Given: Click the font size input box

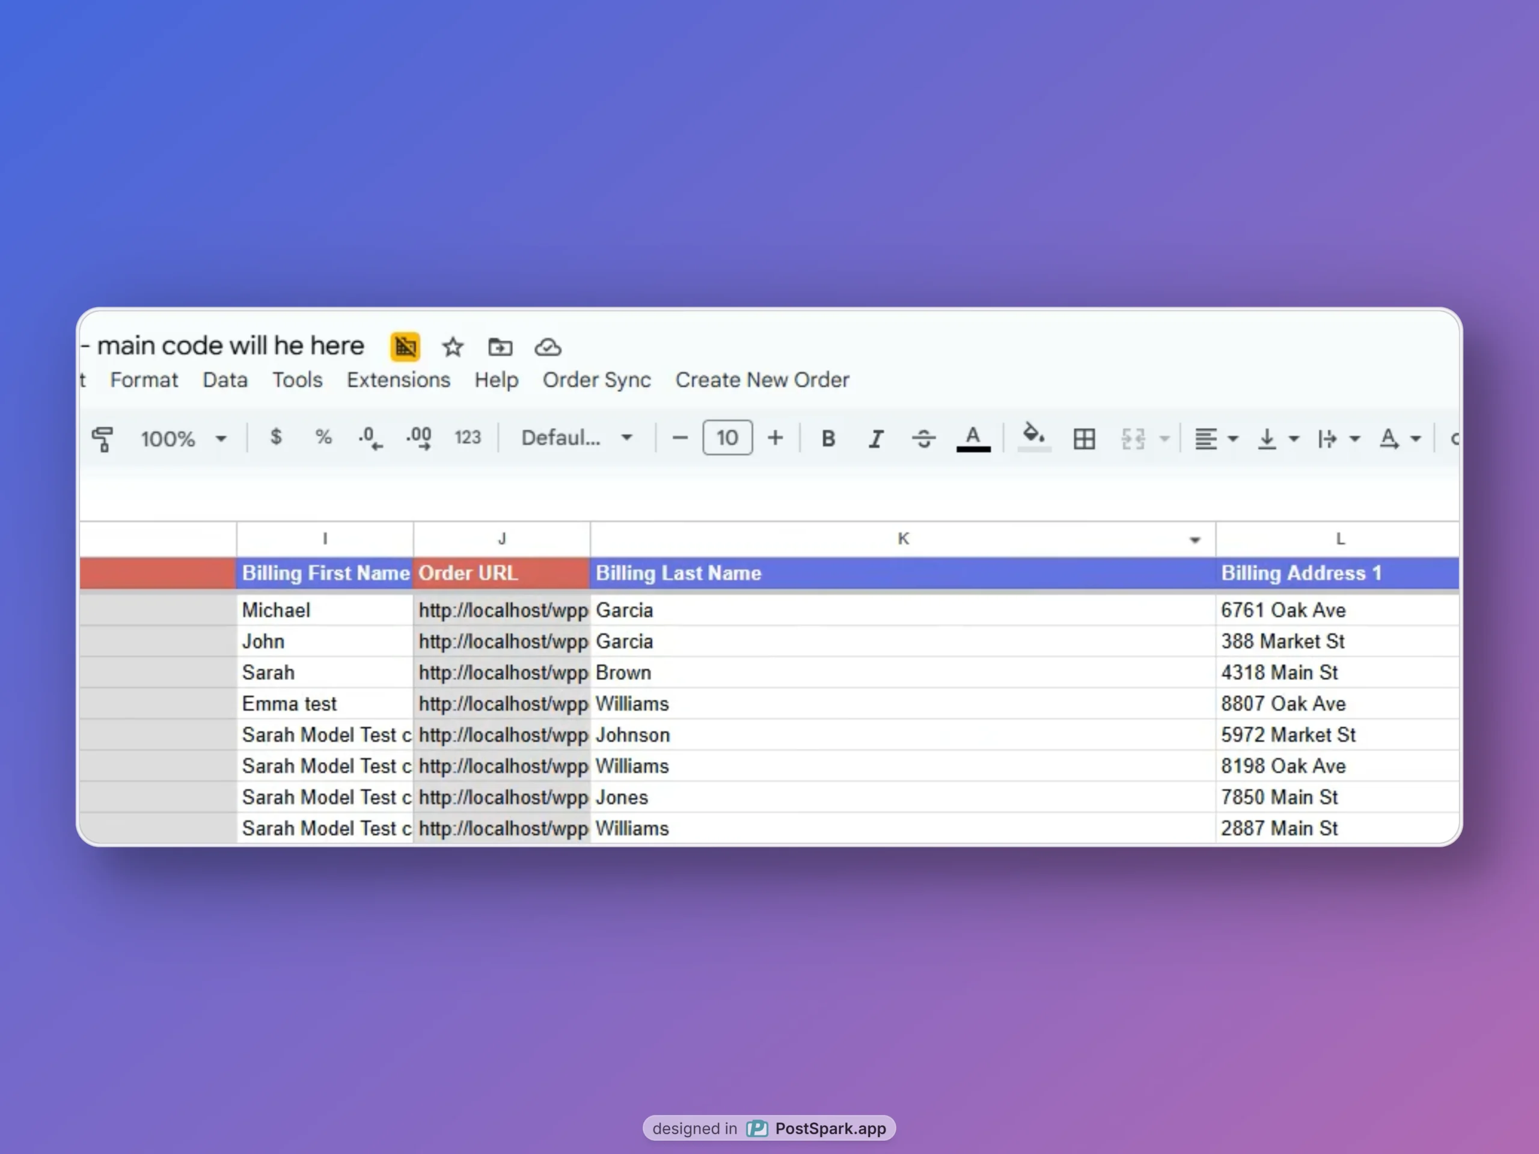Looking at the screenshot, I should tap(728, 438).
